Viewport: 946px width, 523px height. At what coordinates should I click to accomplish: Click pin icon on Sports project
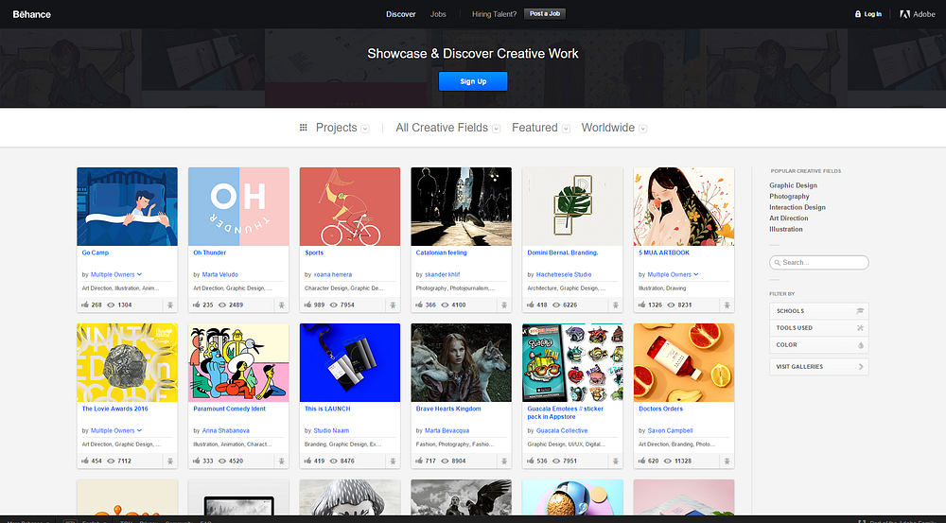point(393,305)
